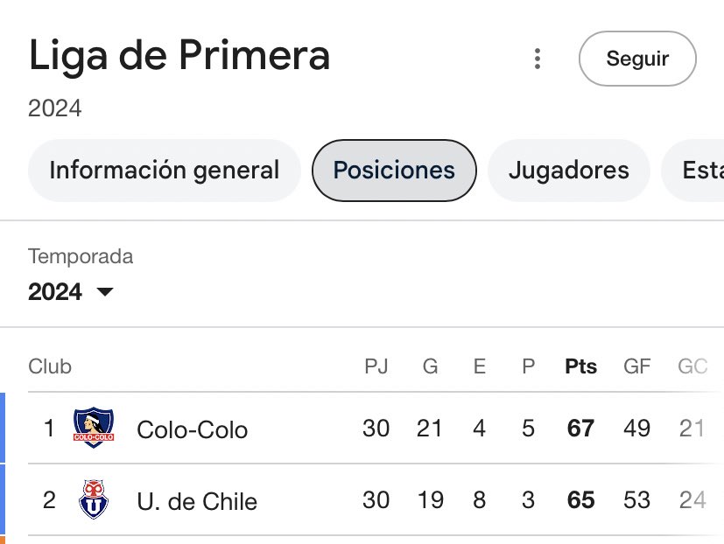Click the Pts column header
The width and height of the screenshot is (724, 544).
(x=580, y=366)
